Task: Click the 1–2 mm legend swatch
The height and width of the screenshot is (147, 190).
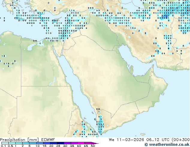Action: pyautogui.click(x=19, y=143)
